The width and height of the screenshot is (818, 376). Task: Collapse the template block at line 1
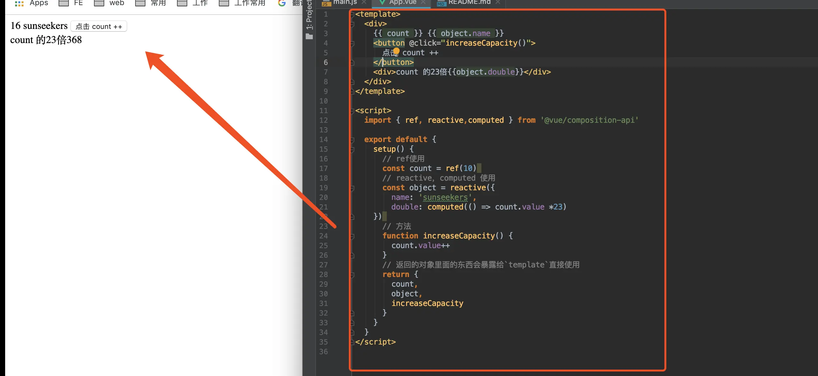coord(352,14)
